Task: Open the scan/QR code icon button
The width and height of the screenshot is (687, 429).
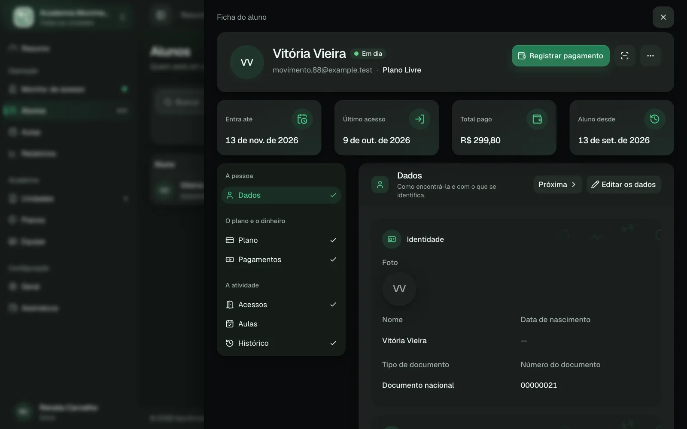Action: 625,56
